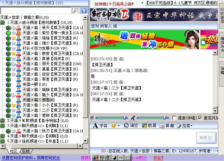Click green status dot of 天涯×義┆紫云
Image resolution: width=224 pixels, height=161 pixels.
[8, 33]
